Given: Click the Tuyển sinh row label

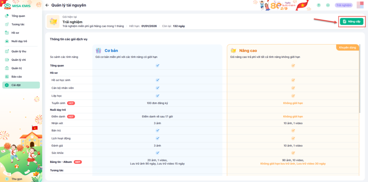Looking at the screenshot, I should point(59,103).
